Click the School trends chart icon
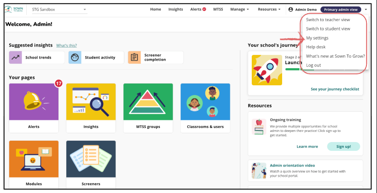The height and width of the screenshot is (193, 377). click(x=16, y=57)
